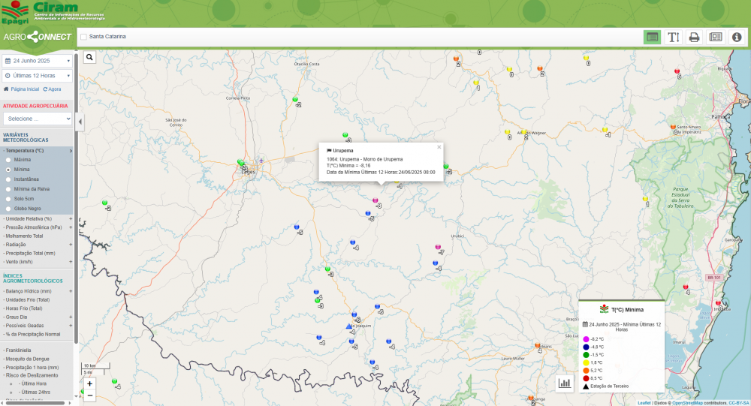751x406 pixels.
Task: Expand Vento (km/h) plus
Action: [x=71, y=262]
